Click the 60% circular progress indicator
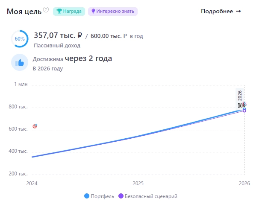Viewport: 259px width, 210px height. coord(20,39)
